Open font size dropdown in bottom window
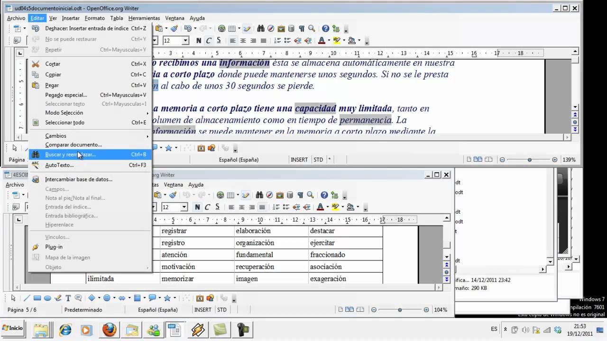607x341 pixels. tap(184, 207)
